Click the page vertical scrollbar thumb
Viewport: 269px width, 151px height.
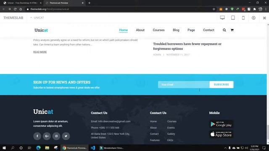click(268, 132)
